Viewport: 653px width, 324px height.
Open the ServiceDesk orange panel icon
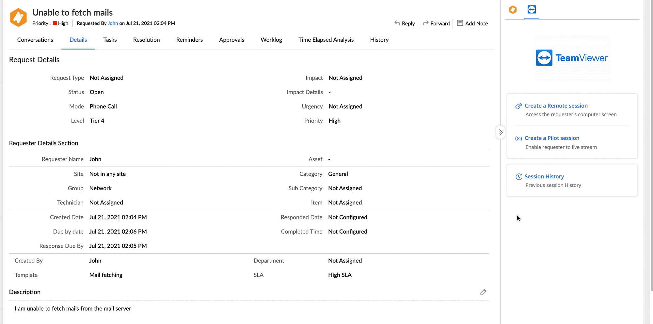(513, 10)
